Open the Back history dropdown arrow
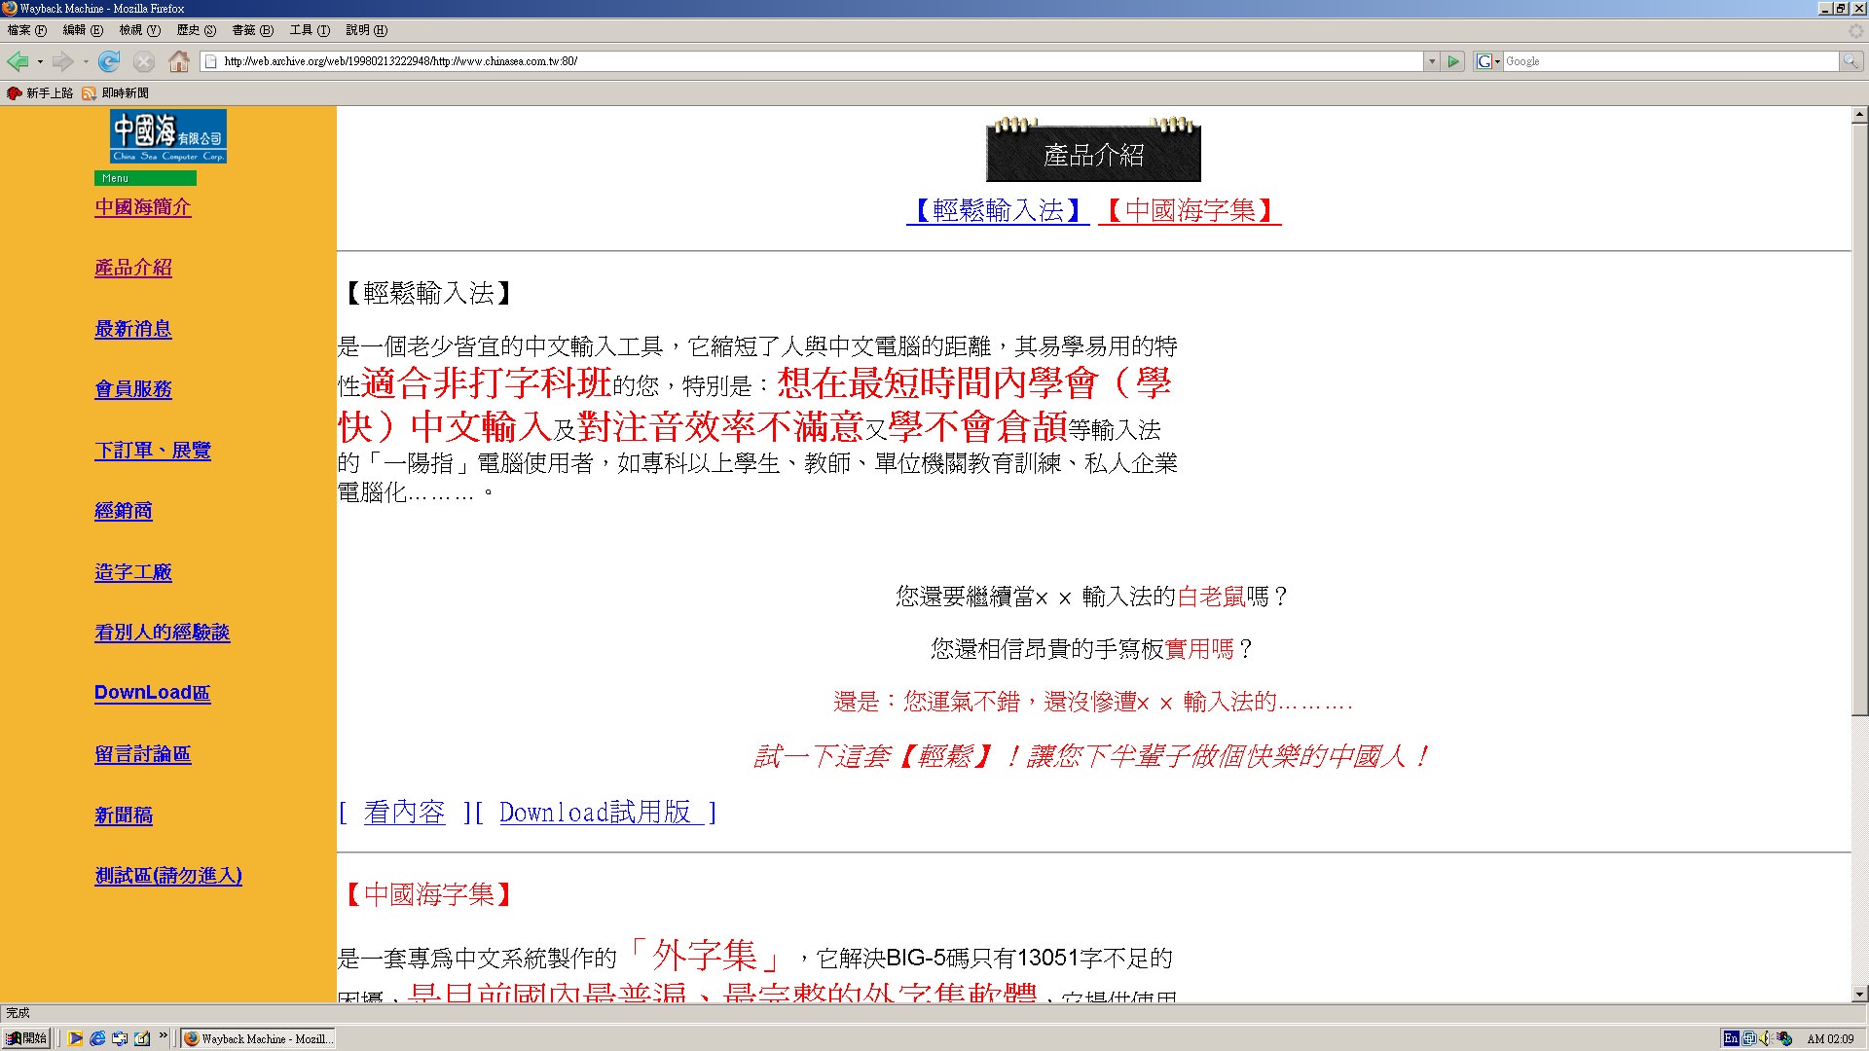 [x=40, y=61]
